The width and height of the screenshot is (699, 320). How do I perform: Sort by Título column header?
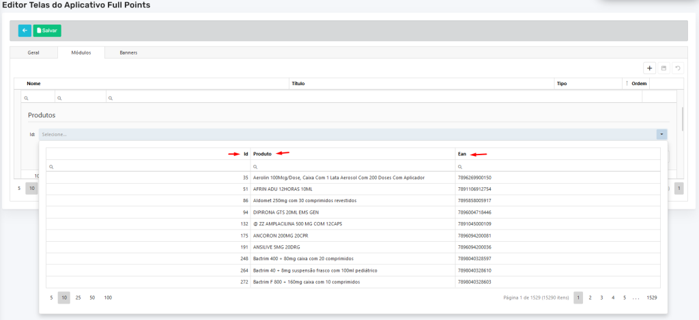coord(421,84)
